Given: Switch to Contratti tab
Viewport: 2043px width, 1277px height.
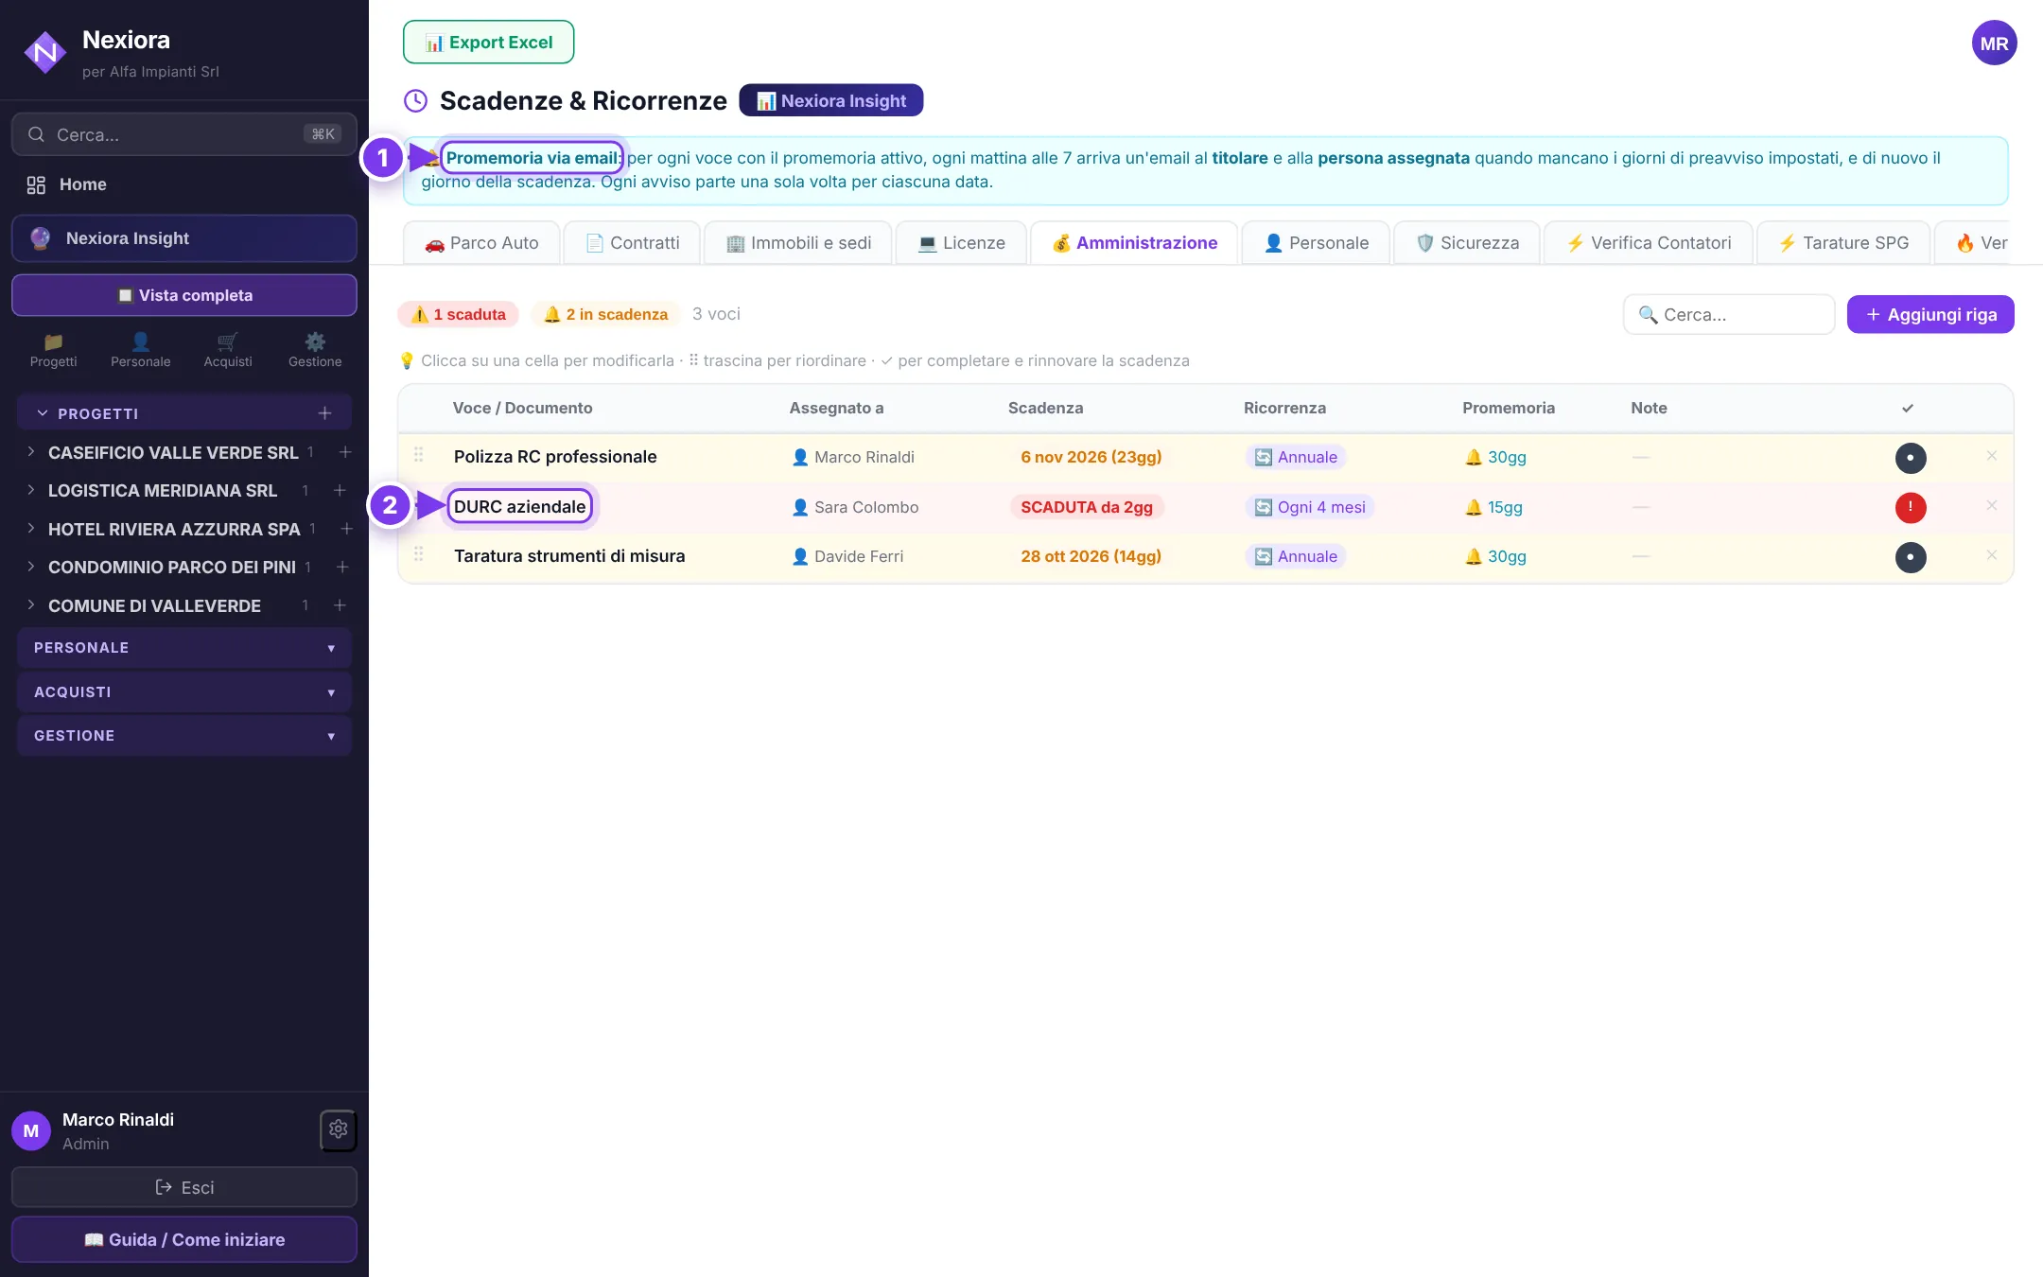Looking at the screenshot, I should coord(632,243).
